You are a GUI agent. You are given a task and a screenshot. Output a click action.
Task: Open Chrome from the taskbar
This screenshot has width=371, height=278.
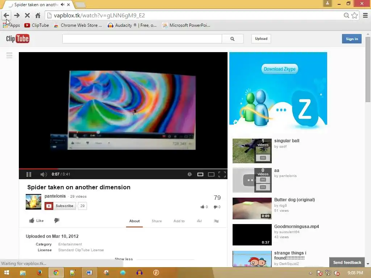coord(56,273)
